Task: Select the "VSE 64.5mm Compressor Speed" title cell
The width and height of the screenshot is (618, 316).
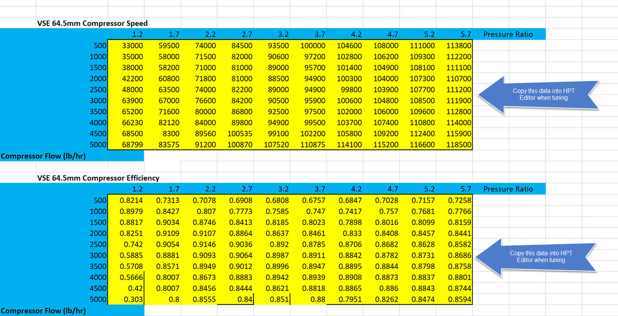Action: pos(92,23)
